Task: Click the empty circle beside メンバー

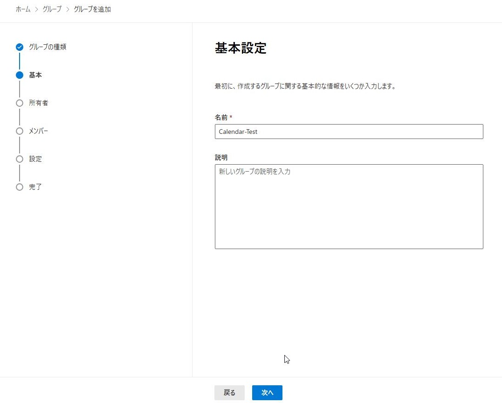Action: tap(20, 131)
